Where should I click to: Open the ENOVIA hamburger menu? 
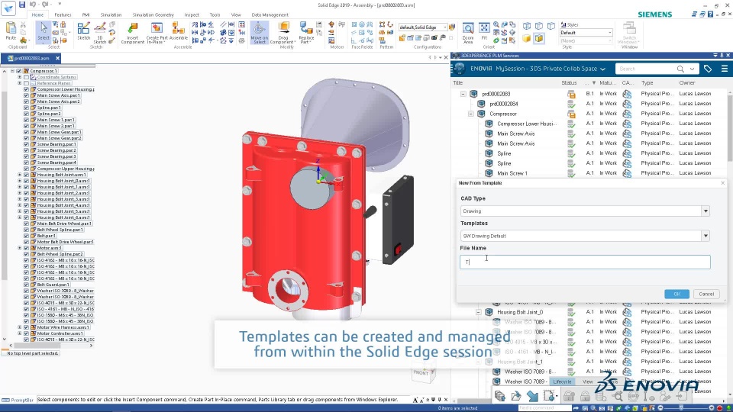724,69
